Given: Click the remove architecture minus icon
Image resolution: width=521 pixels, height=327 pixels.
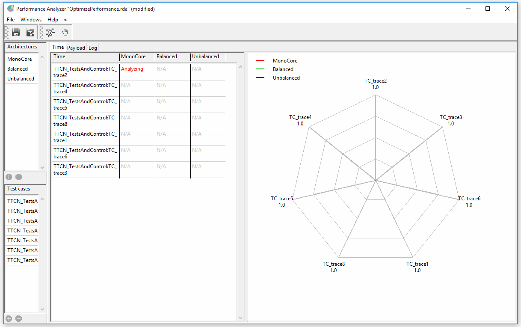Looking at the screenshot, I should [x=18, y=177].
